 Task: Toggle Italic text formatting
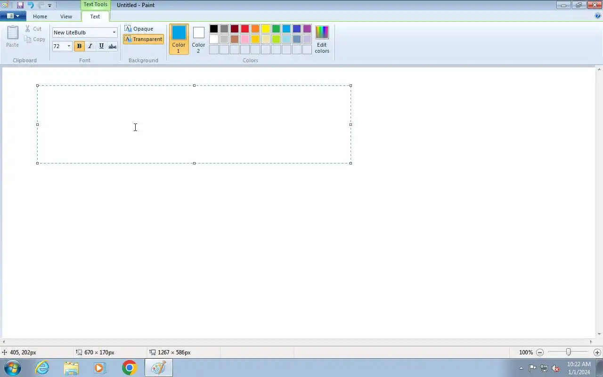point(90,46)
